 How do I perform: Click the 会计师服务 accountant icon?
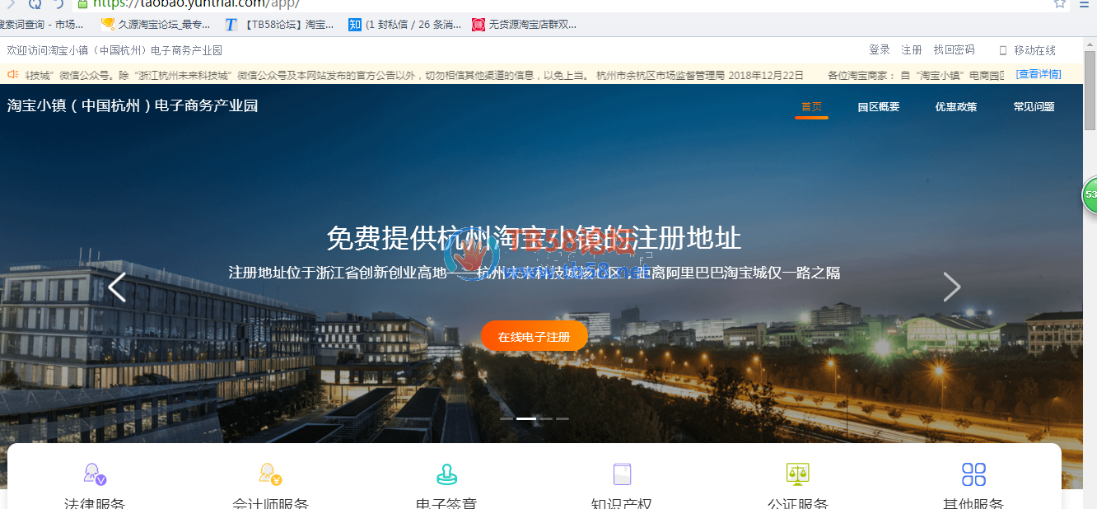pyautogui.click(x=271, y=474)
